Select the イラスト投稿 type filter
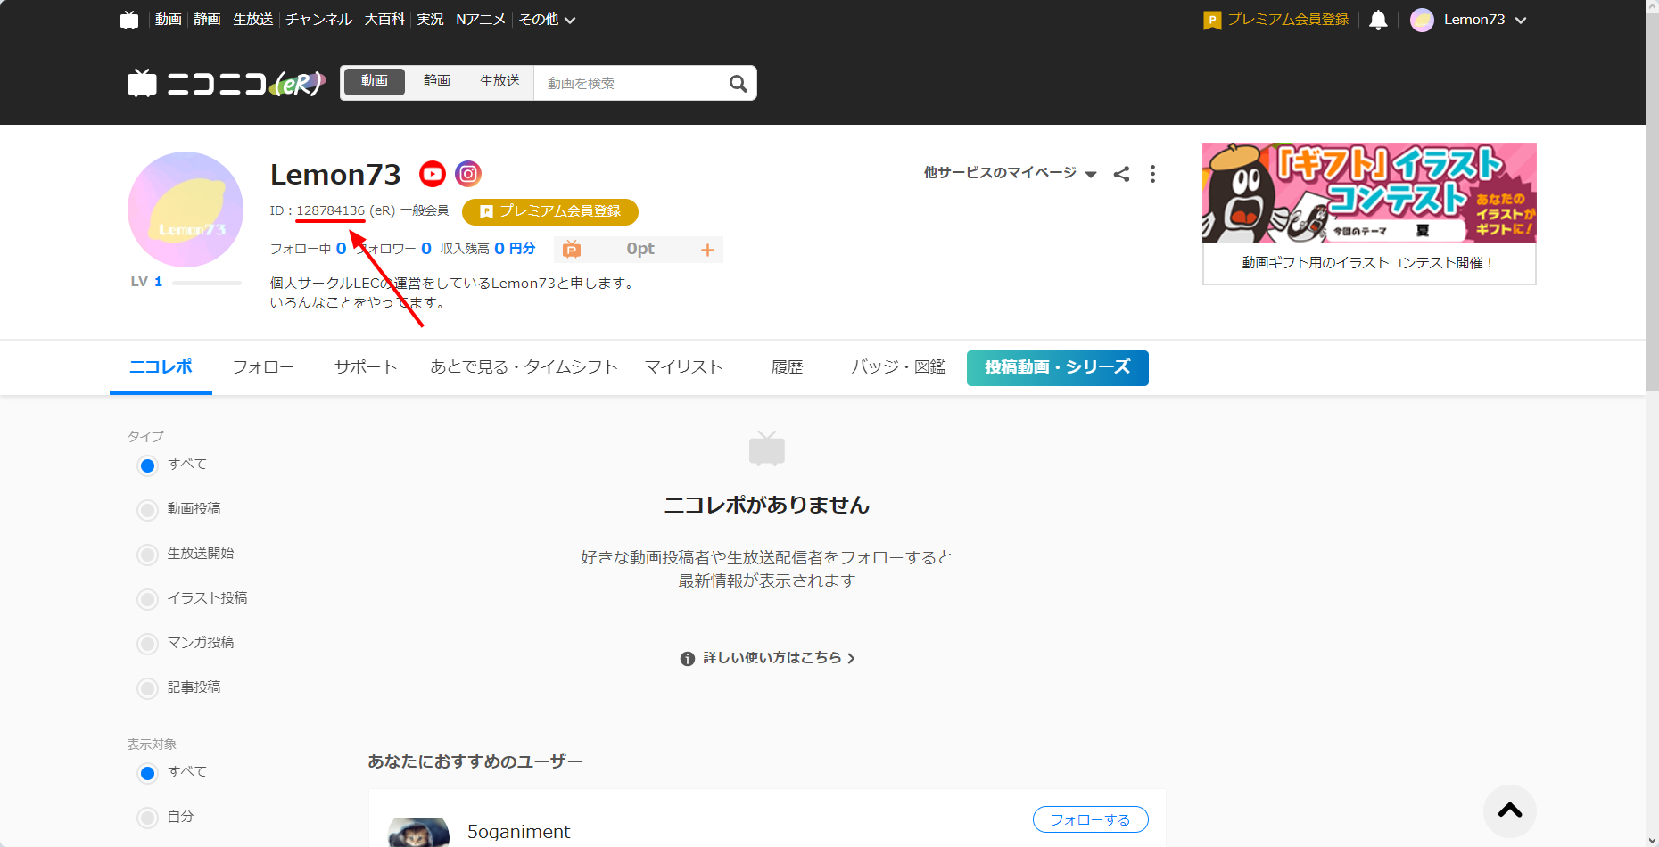 click(x=147, y=598)
